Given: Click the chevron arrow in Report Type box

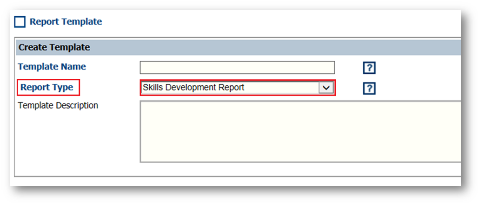Looking at the screenshot, I should pyautogui.click(x=326, y=88).
